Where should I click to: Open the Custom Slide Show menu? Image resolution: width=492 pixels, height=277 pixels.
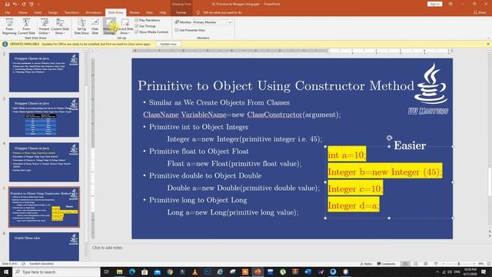pos(60,26)
